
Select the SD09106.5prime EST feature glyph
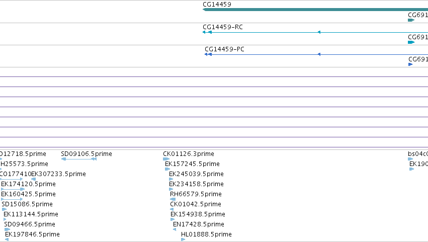point(79,159)
